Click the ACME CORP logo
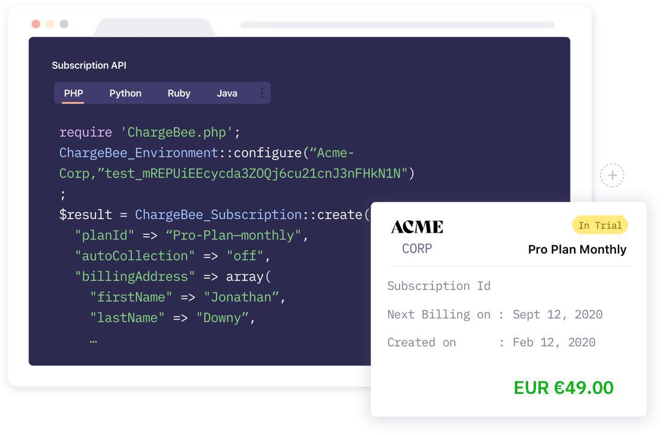 [417, 237]
